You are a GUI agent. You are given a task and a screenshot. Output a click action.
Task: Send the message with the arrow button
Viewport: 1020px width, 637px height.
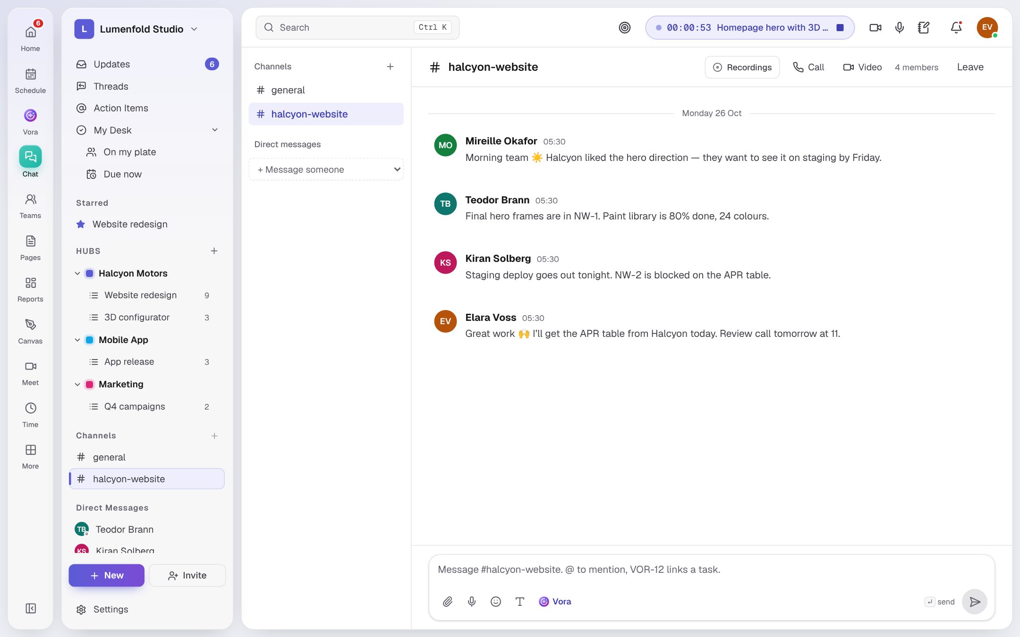point(975,602)
